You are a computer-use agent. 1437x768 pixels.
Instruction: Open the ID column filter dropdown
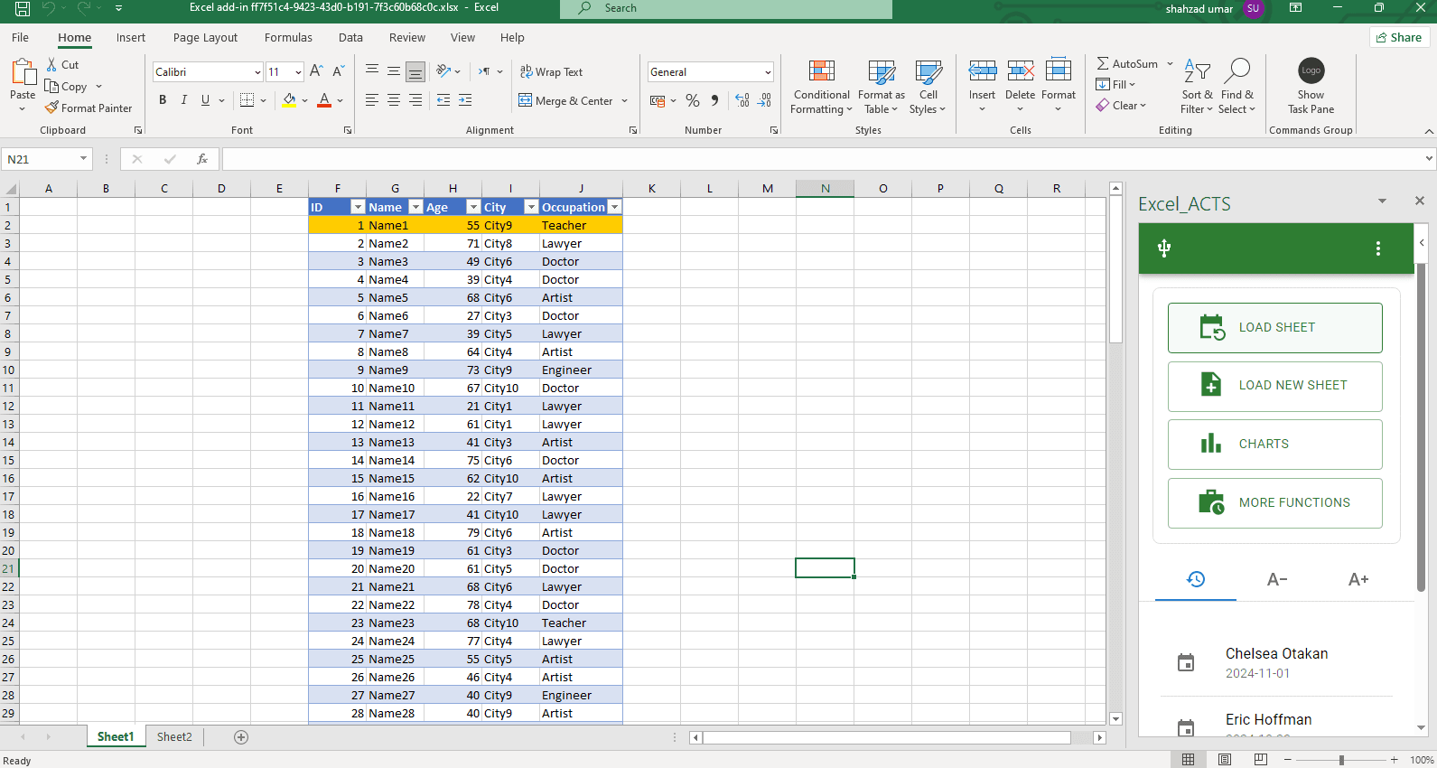point(358,207)
